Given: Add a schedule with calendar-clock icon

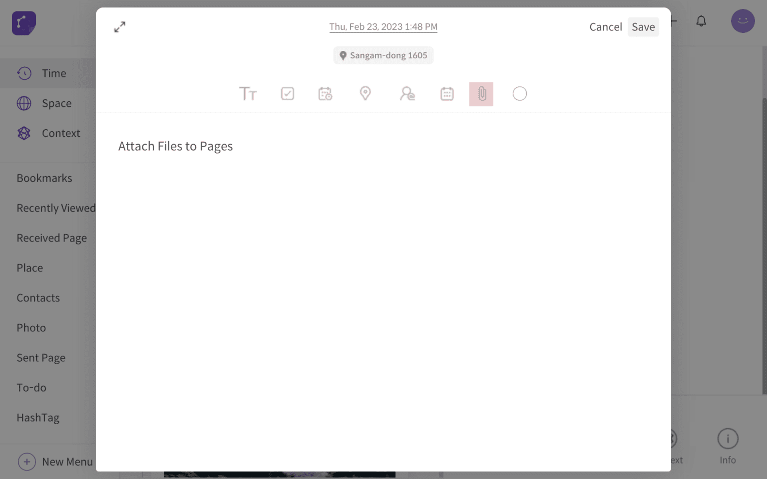Looking at the screenshot, I should [x=325, y=94].
